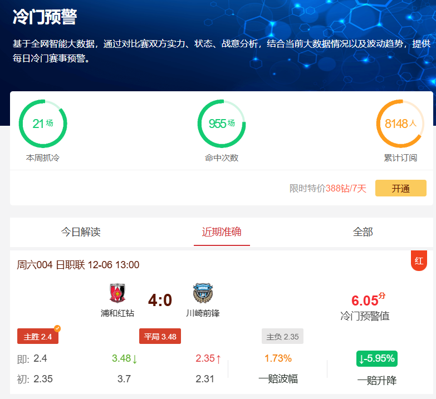The height and width of the screenshot is (399, 436).
Task: Click the orange checkmark on 主胜 badge
Action: click(x=57, y=328)
